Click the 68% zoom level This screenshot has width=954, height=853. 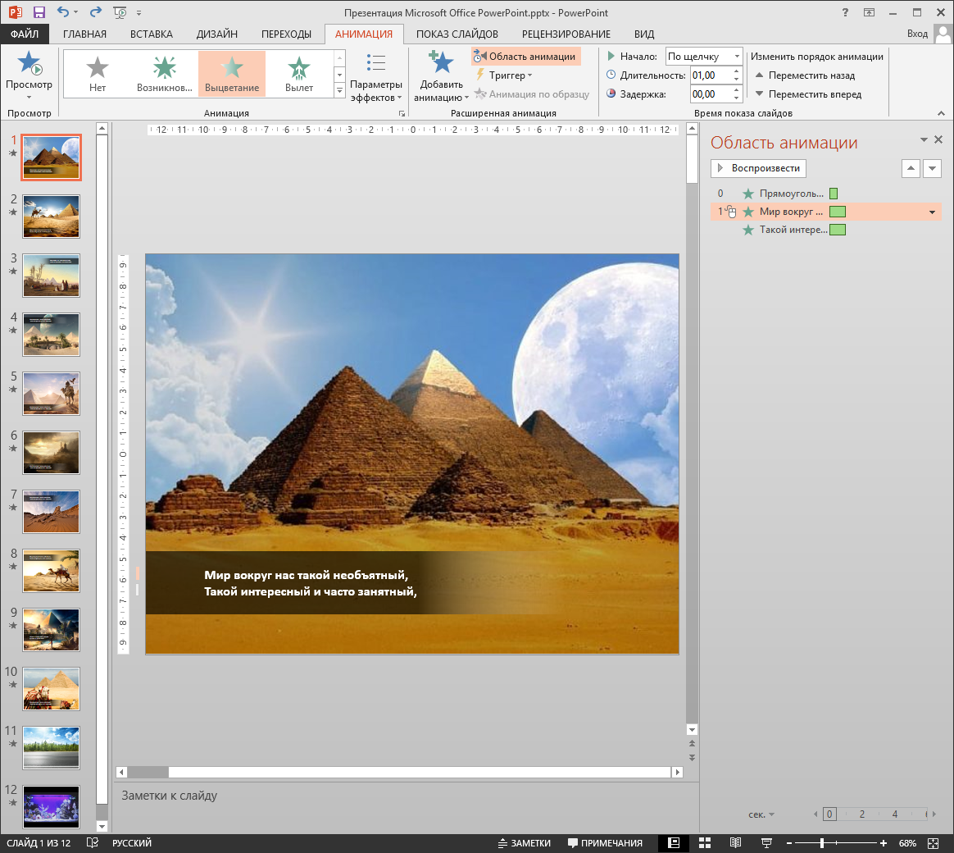(x=907, y=843)
